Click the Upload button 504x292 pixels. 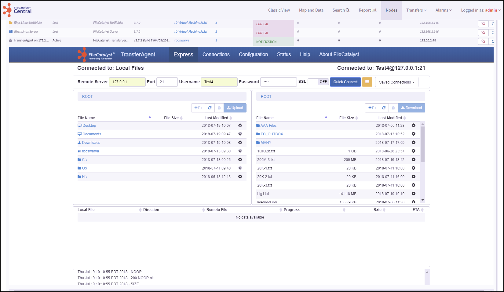coord(235,108)
